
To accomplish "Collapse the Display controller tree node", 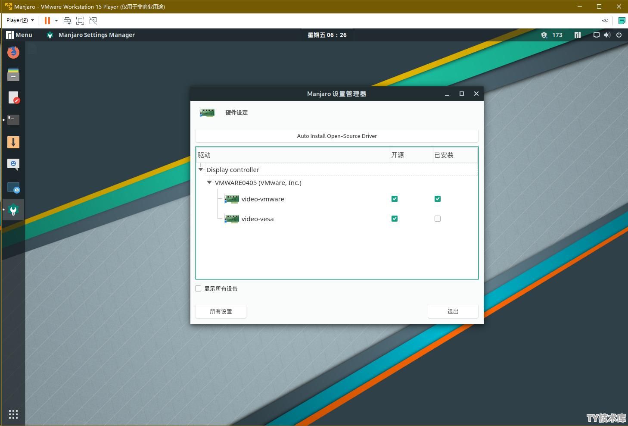I will pos(201,169).
